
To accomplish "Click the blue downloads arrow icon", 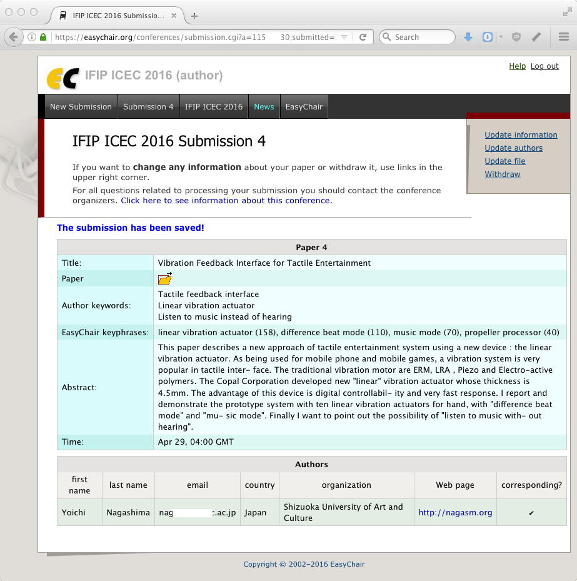I will pyautogui.click(x=468, y=37).
